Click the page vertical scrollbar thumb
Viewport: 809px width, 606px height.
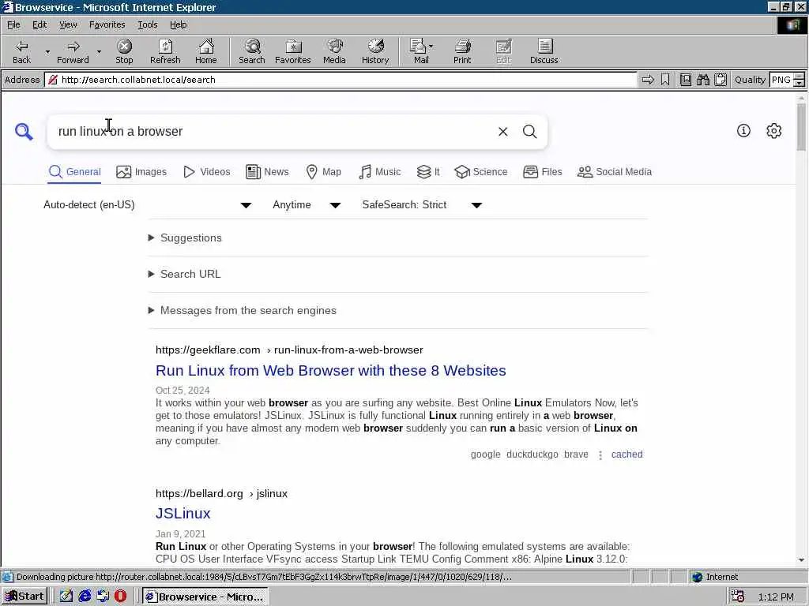801,127
